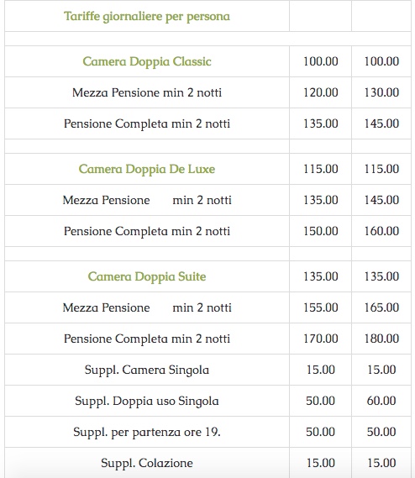The height and width of the screenshot is (478, 415).
Task: Click the 'Tariffe giornaliere per persona' heading
Action: click(x=147, y=17)
